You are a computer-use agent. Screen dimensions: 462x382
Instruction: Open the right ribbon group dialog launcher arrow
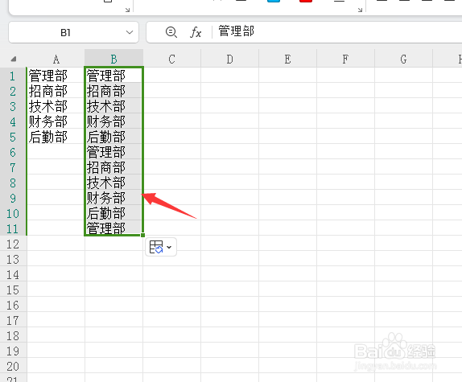tap(360, 10)
